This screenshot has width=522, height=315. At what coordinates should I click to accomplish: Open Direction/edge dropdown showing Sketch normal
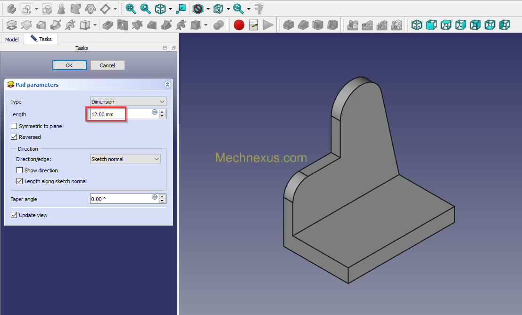[x=125, y=159]
